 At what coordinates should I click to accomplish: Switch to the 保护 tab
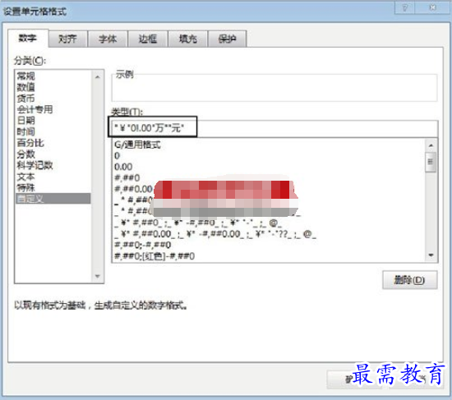click(227, 39)
